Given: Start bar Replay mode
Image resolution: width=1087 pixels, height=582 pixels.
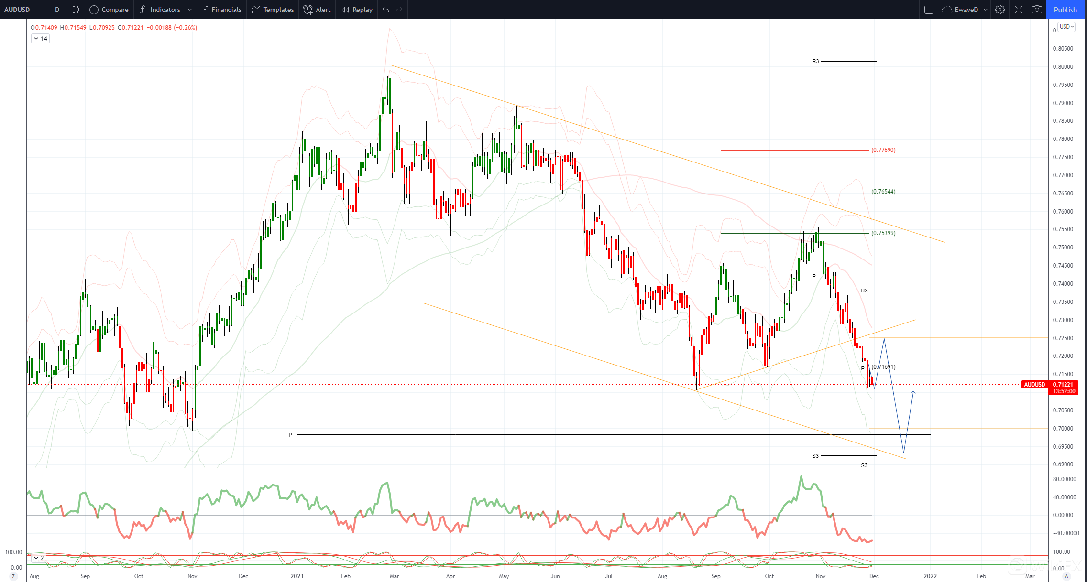Looking at the screenshot, I should (357, 10).
